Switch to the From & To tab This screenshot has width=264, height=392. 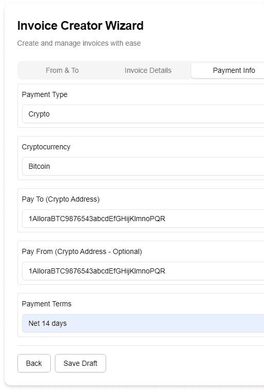point(62,70)
